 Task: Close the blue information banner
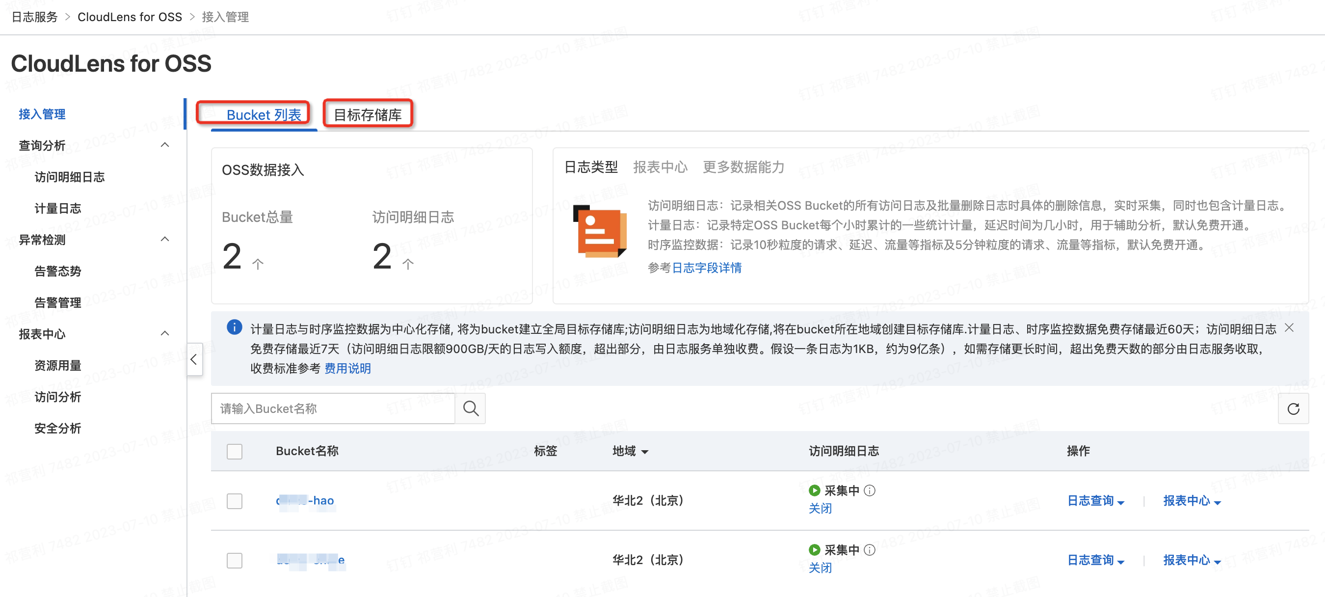tap(1289, 328)
